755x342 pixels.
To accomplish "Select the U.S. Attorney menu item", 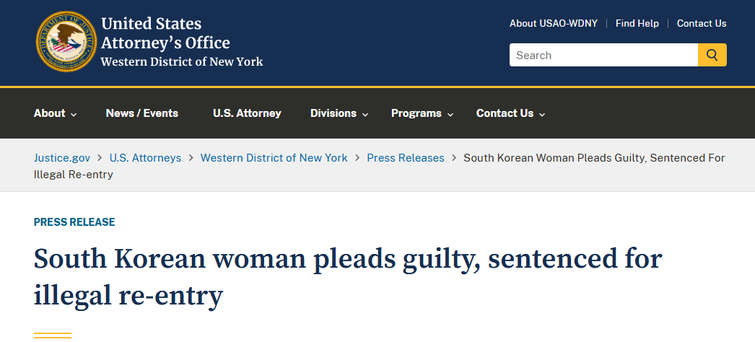I will tap(247, 113).
